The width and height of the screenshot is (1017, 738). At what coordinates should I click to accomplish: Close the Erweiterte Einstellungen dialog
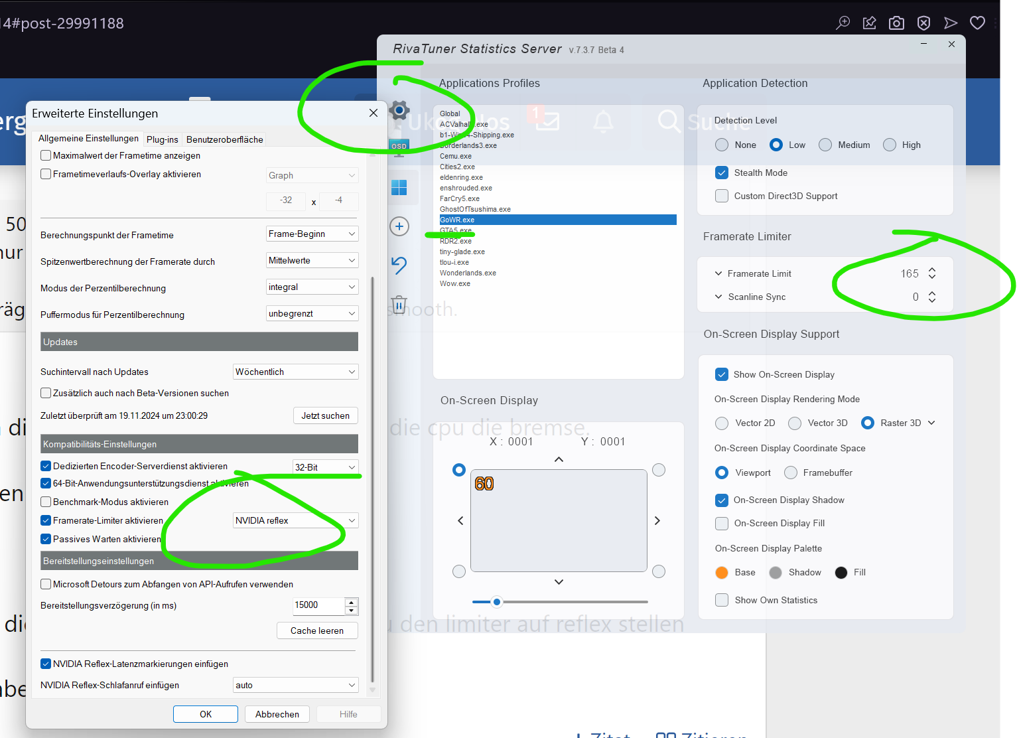373,113
